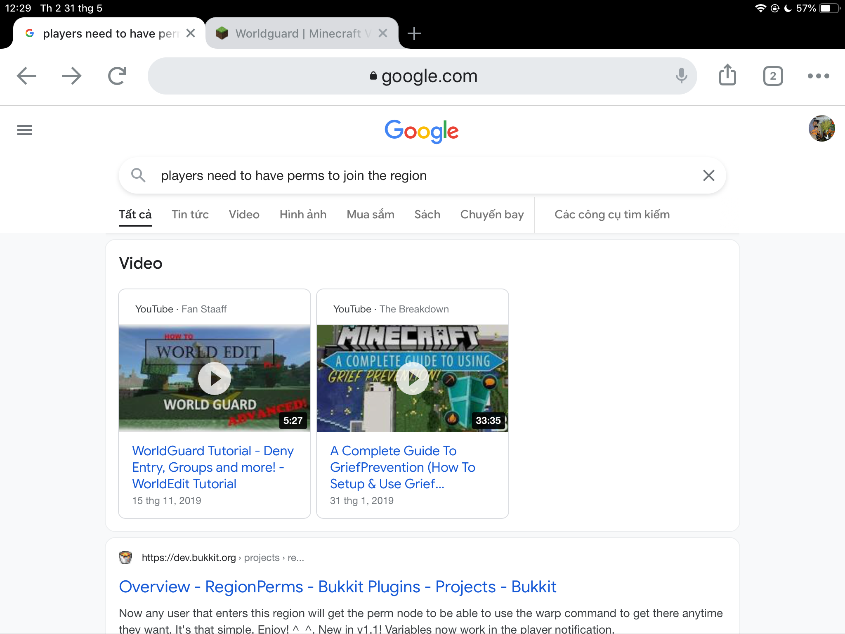This screenshot has height=634, width=845.
Task: Select the Hình ảnh search filter
Action: click(x=303, y=215)
